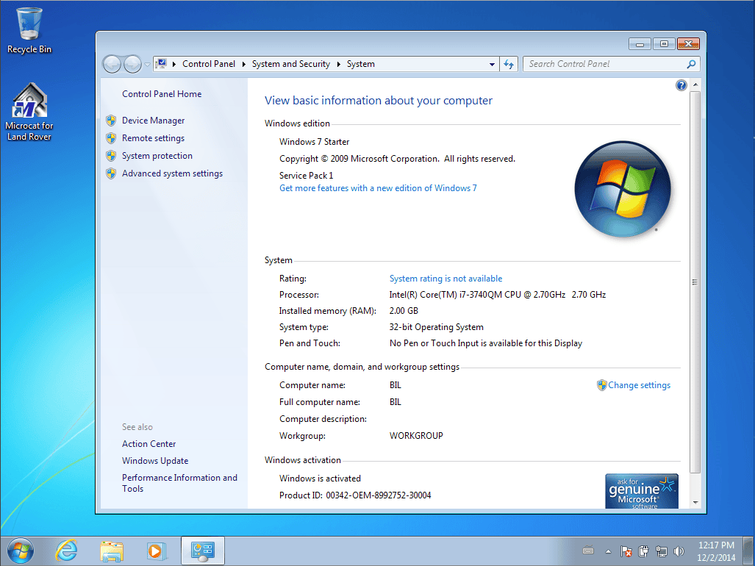Expand the arrow before Control Panel breadcrumb
Viewport: 755px width, 566px height.
pos(173,64)
